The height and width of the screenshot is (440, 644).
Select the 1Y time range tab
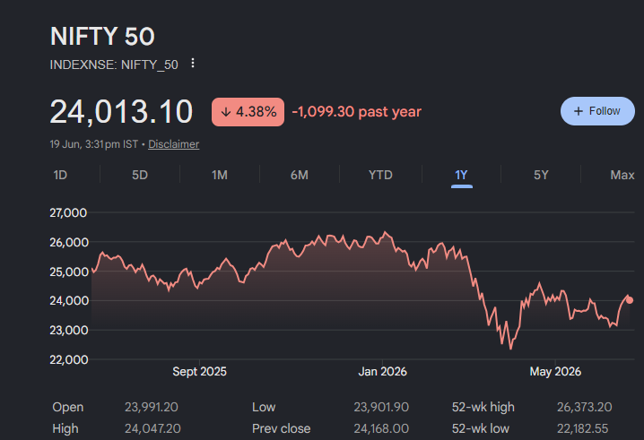click(461, 176)
